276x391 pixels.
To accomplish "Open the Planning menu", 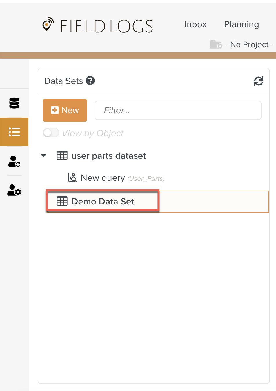I will [241, 24].
